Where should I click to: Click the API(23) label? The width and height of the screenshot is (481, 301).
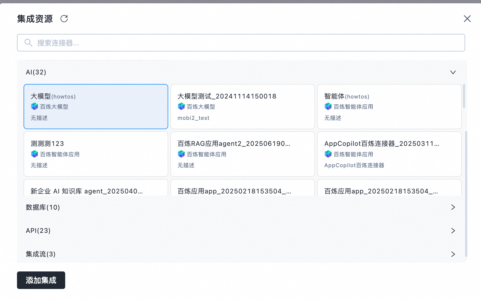click(38, 231)
